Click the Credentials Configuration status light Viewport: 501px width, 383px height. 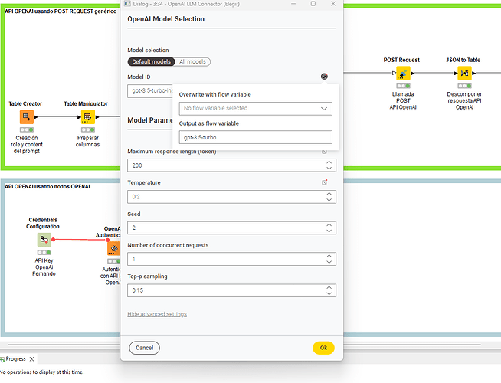click(44, 252)
